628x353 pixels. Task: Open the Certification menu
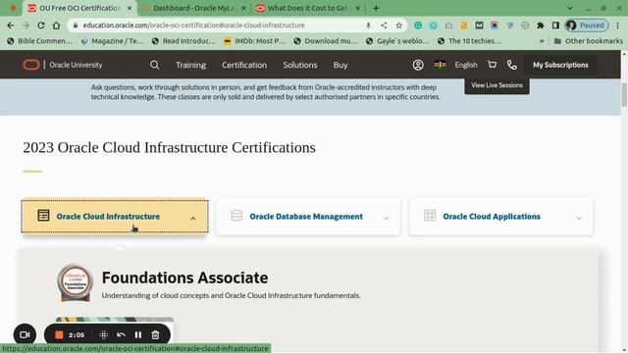pos(244,65)
